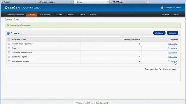Open the Каталог menu
Screen dimensions: 186x104
click(32, 14)
